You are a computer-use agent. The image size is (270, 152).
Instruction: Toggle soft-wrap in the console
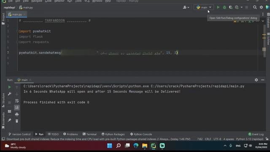click(x=17, y=101)
